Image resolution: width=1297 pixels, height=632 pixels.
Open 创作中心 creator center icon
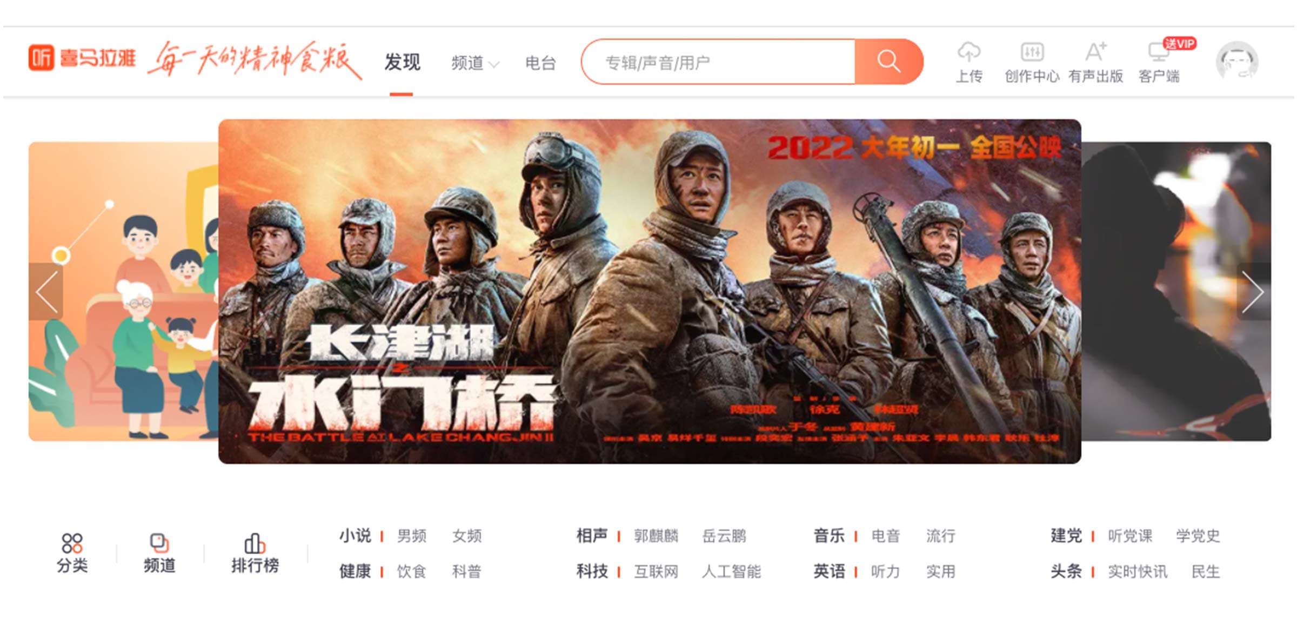[1032, 52]
